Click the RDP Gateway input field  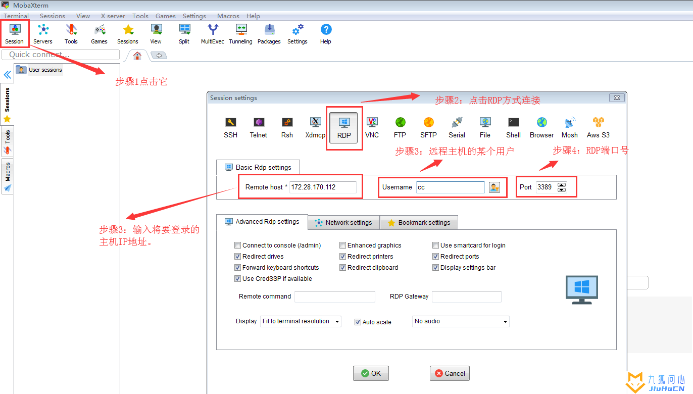[x=467, y=297]
